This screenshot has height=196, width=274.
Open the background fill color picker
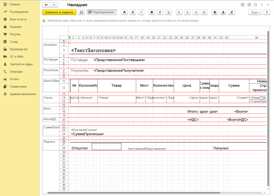(x=215, y=12)
